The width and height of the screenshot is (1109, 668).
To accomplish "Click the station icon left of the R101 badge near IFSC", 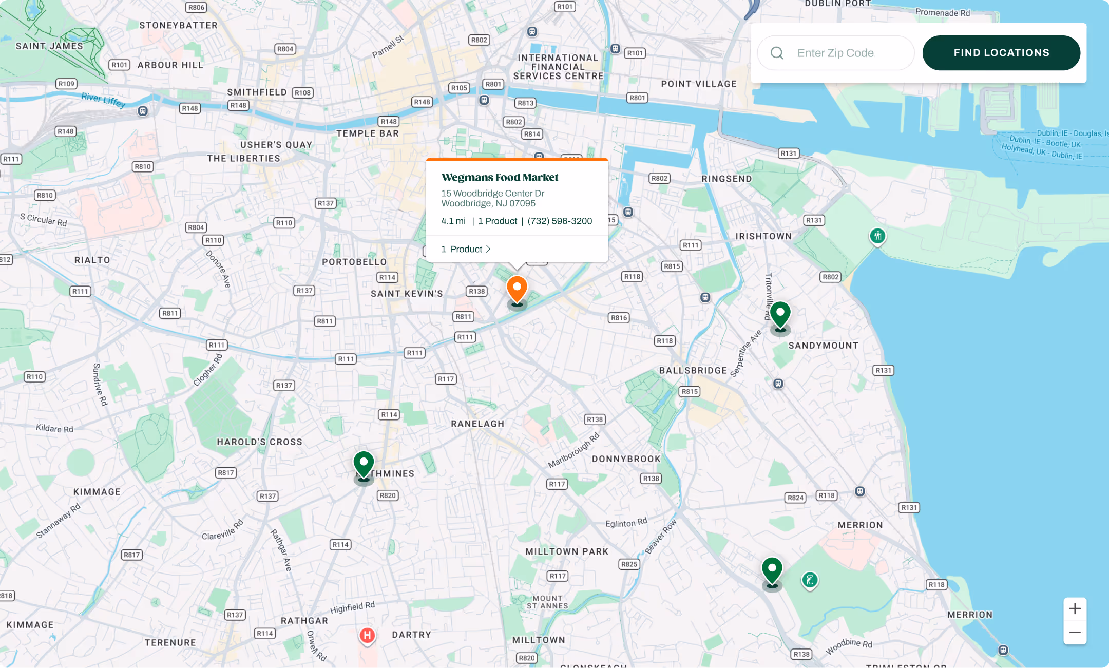I will [615, 49].
